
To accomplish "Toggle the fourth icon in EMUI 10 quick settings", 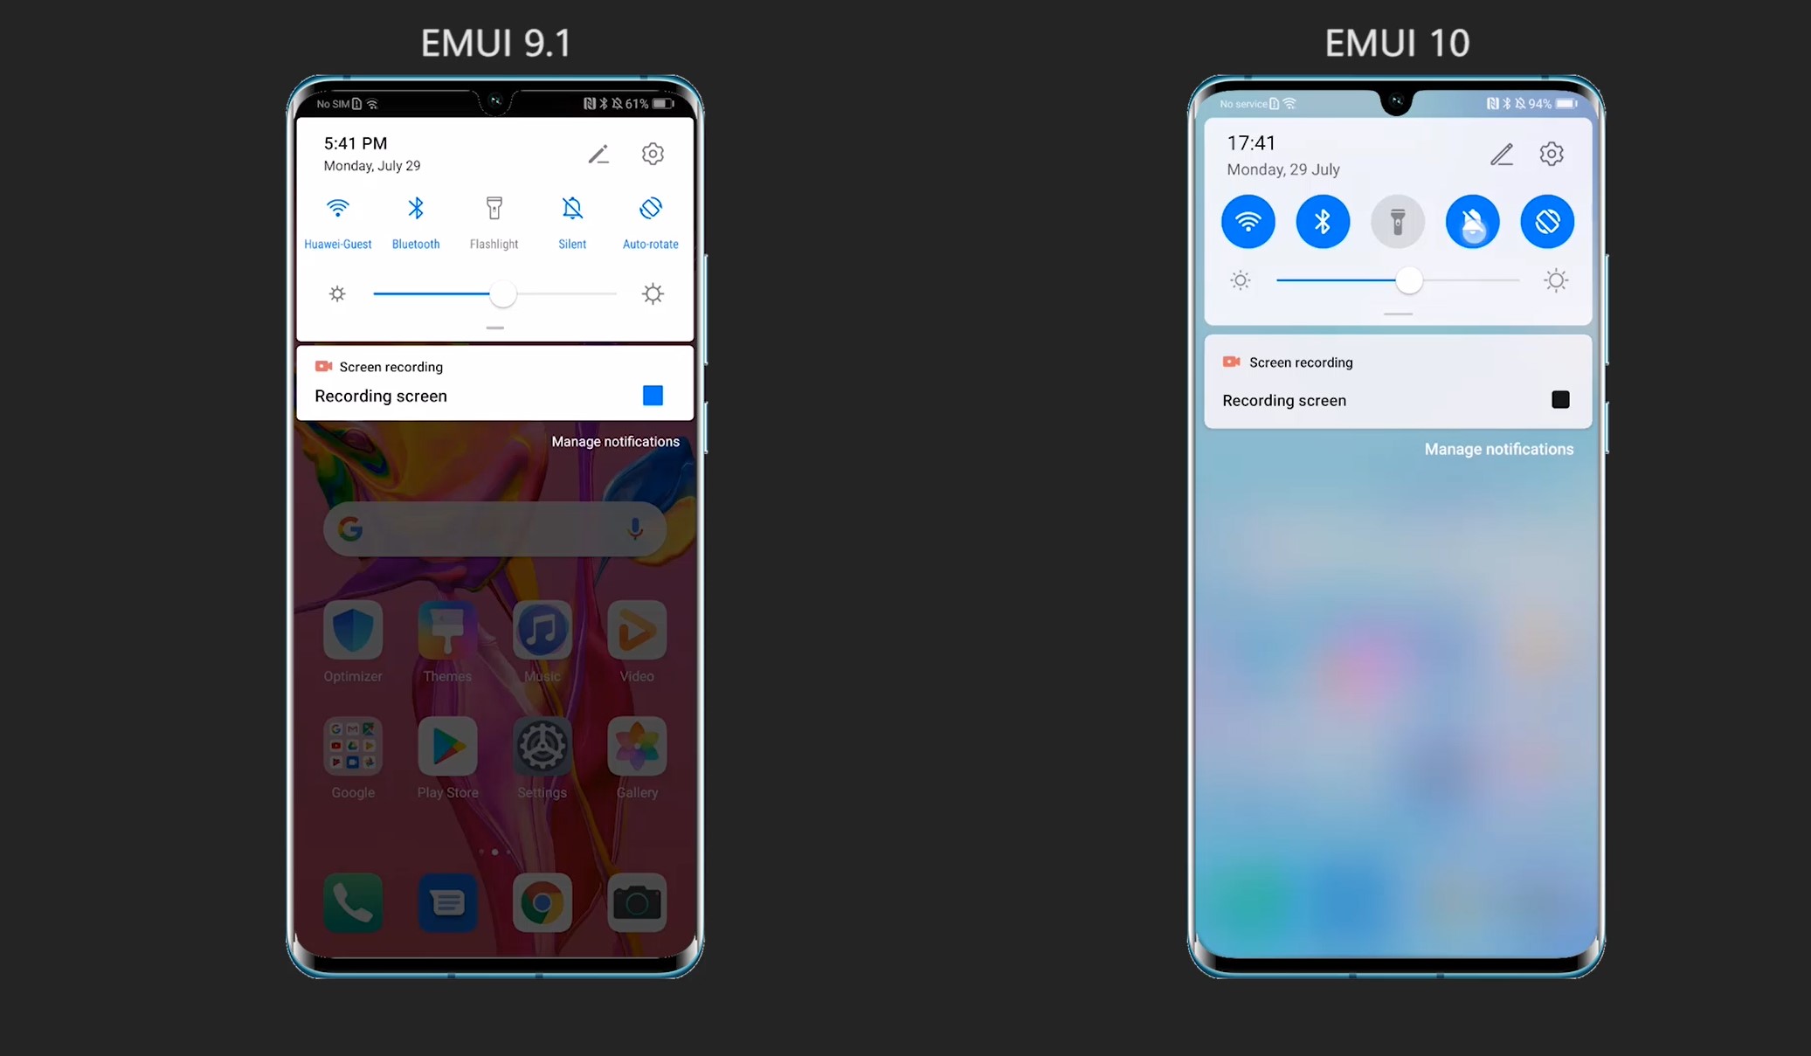I will [x=1470, y=223].
